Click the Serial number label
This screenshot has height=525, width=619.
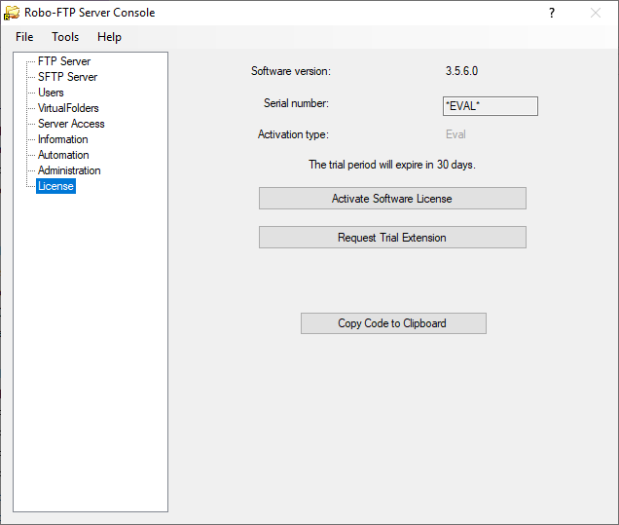(296, 103)
